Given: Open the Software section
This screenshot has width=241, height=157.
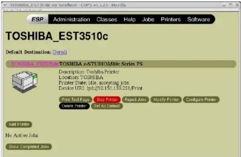Looking at the screenshot, I should coord(198,20).
